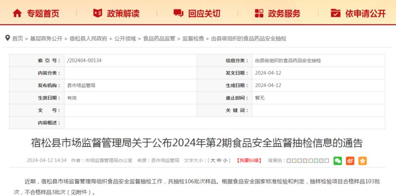The height and width of the screenshot is (196, 396).
Task: Open the 政策解读 menu item
Action: (x=123, y=13)
